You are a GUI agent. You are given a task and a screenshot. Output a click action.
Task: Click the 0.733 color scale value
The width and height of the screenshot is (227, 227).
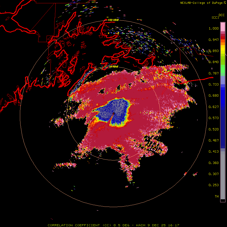(x=214, y=84)
